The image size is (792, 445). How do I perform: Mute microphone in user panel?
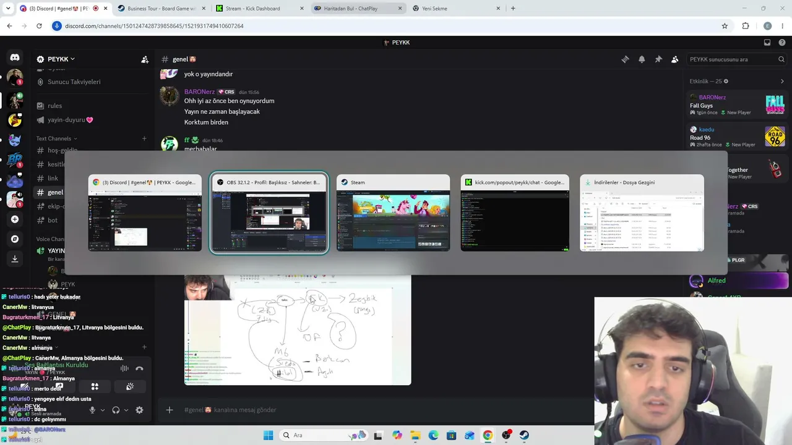[92, 410]
